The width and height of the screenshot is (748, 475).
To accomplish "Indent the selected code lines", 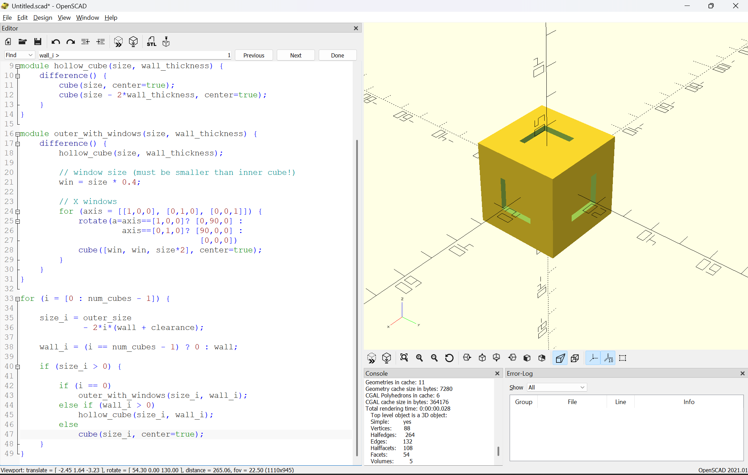I will click(x=100, y=42).
